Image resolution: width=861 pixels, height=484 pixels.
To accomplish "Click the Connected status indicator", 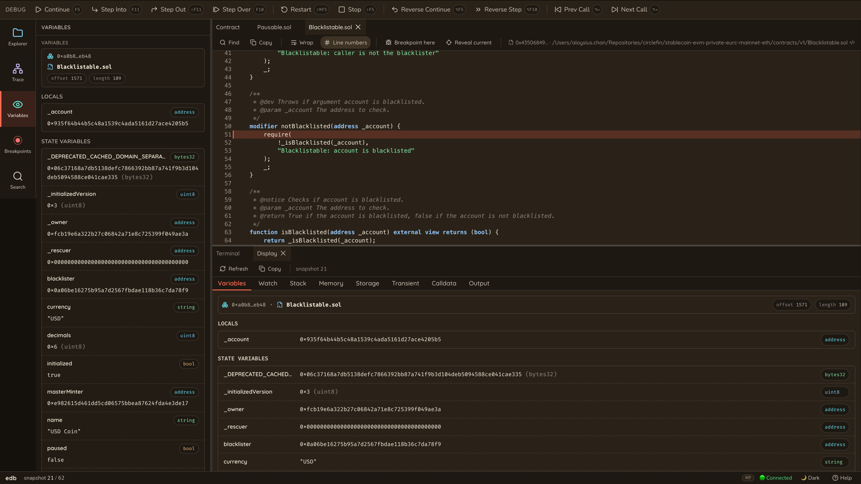I will tap(776, 478).
